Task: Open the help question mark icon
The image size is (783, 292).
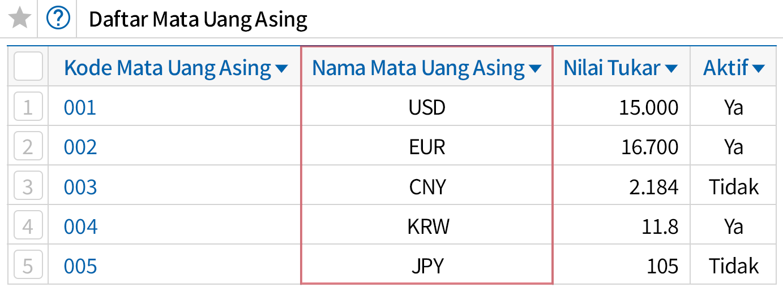Action: click(58, 19)
